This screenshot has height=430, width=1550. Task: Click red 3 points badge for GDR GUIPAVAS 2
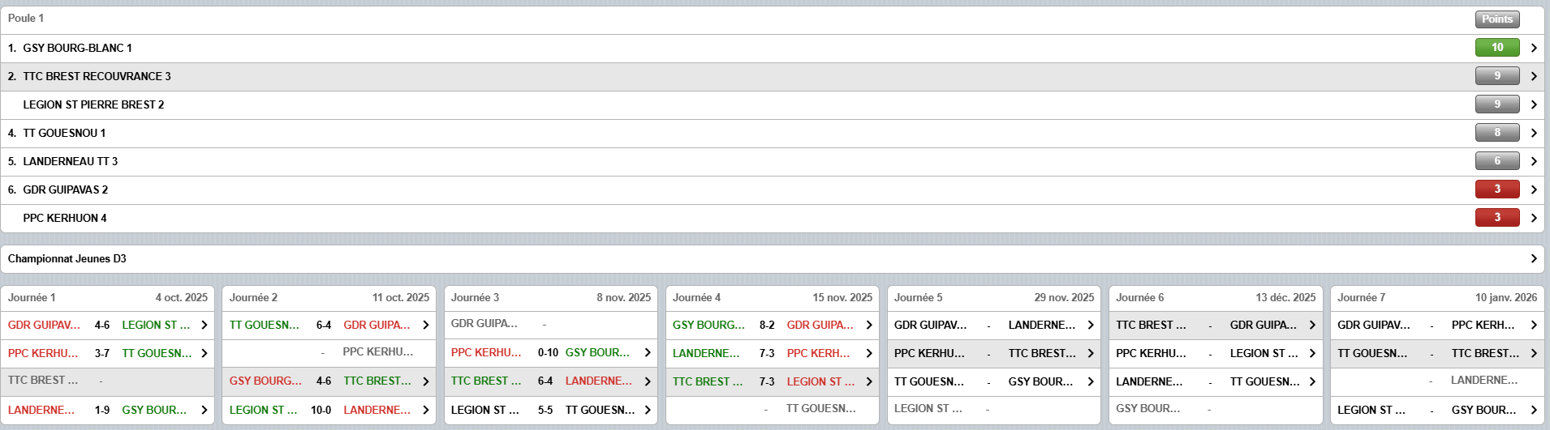coord(1496,189)
